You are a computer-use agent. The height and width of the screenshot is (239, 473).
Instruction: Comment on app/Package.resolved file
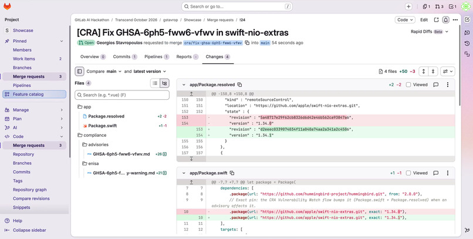(x=435, y=85)
